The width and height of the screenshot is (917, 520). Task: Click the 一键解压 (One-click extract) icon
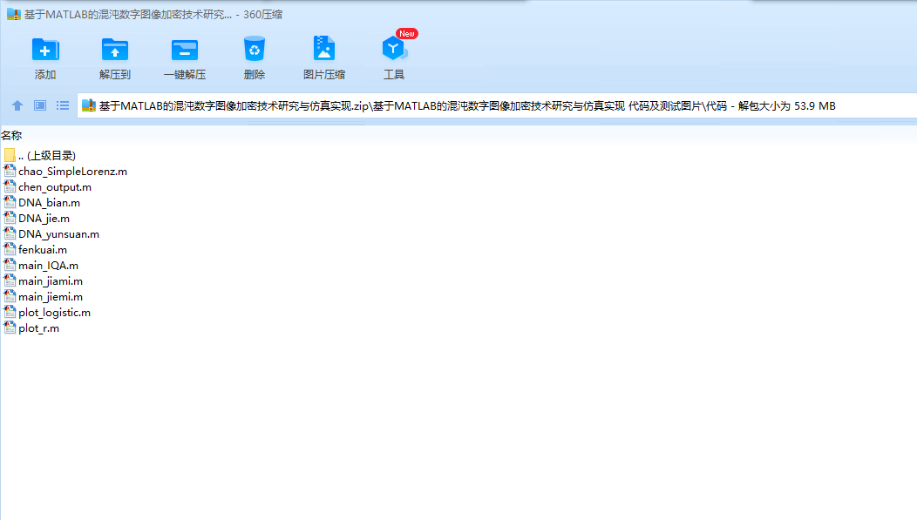[185, 50]
